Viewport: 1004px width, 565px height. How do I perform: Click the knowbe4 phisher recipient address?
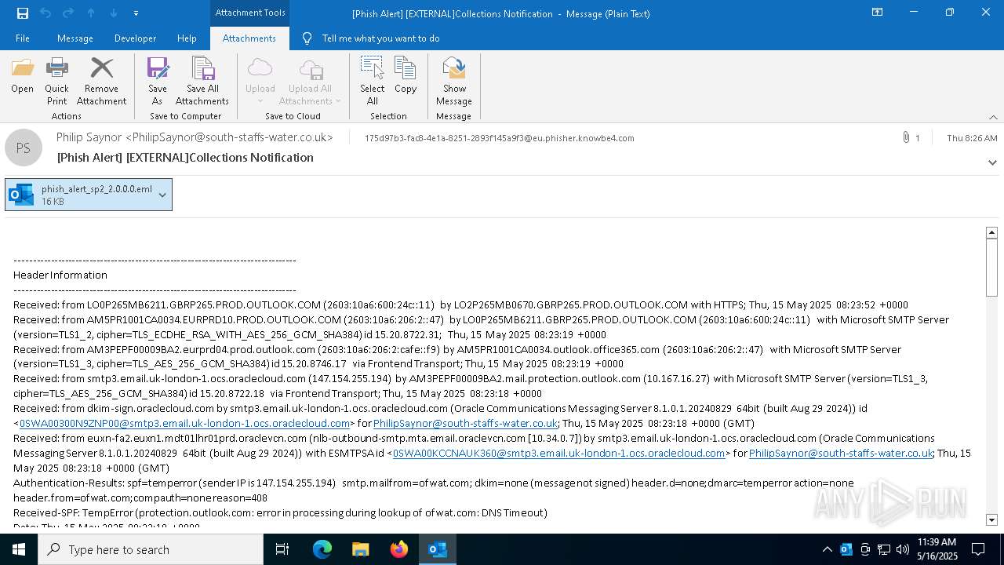tap(499, 138)
